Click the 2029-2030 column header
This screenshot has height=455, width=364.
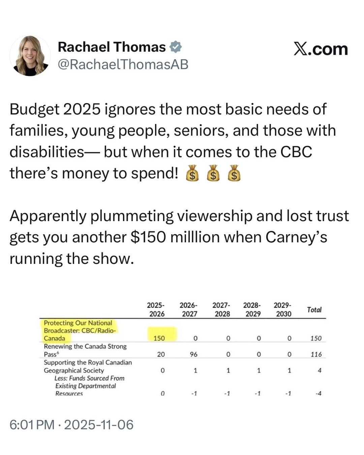[x=283, y=309]
